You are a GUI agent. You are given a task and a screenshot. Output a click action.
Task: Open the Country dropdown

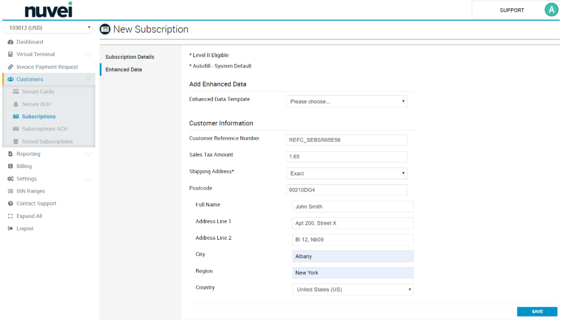353,290
